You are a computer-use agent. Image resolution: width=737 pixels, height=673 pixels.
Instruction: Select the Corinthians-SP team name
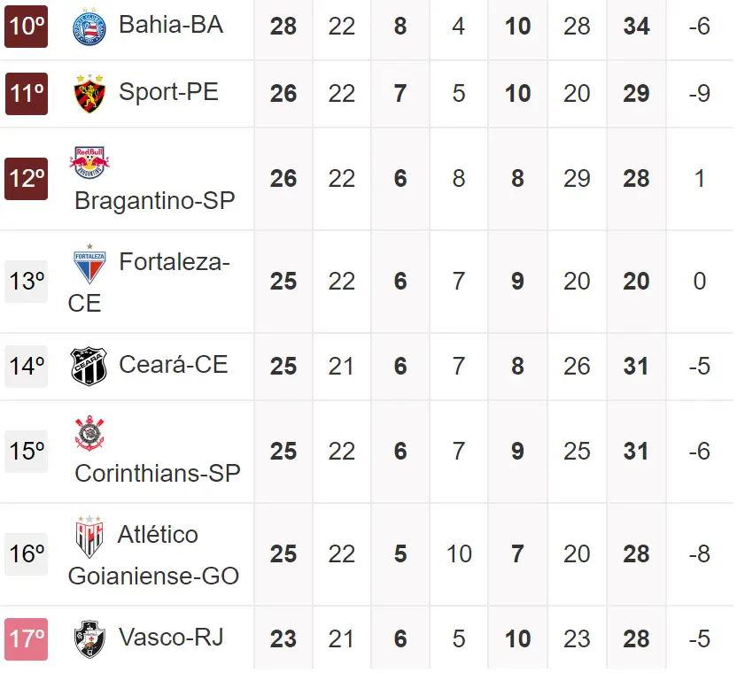158,474
